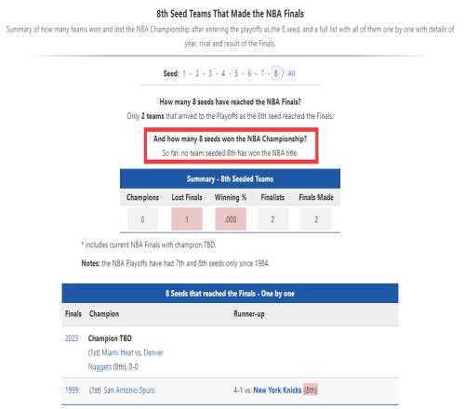The image size is (465, 409).
Task: Open the San Antonio Spurs link
Action: pyautogui.click(x=129, y=390)
